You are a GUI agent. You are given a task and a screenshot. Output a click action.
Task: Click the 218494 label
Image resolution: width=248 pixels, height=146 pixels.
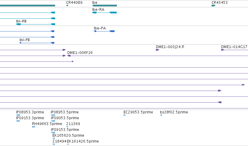click(x=59, y=141)
